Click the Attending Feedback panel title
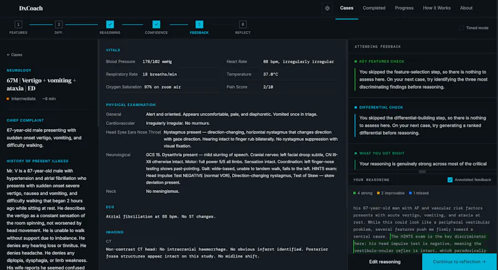Viewport: 498px width, 270px height. click(x=377, y=47)
